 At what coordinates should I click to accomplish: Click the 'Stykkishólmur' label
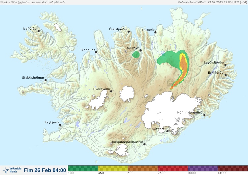tap(33, 78)
